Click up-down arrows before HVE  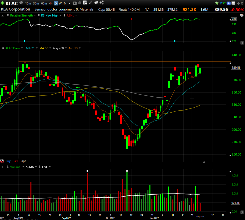[x=40, y=166]
